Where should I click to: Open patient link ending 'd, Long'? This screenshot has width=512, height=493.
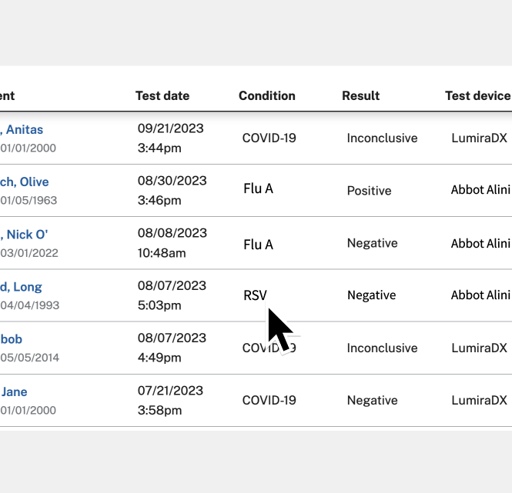click(x=21, y=287)
